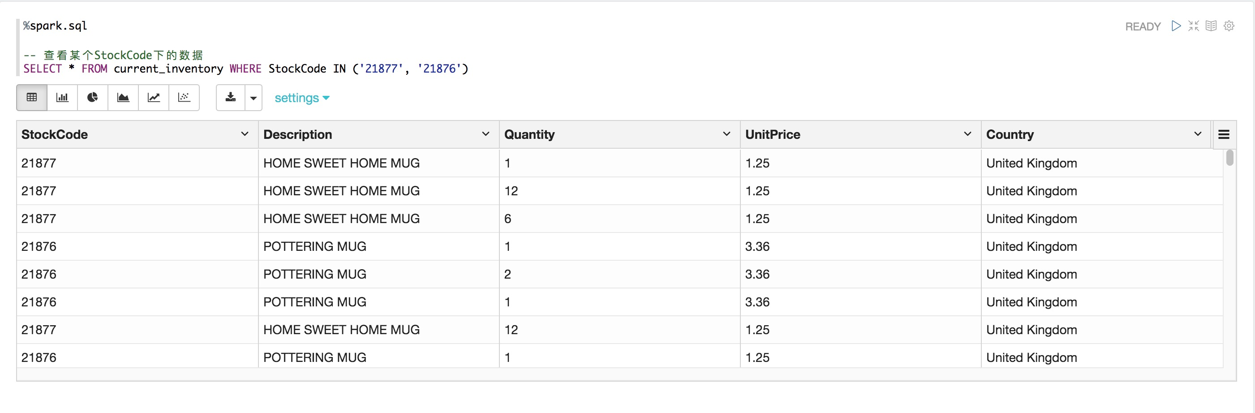Download results as CSV
Screen dimensions: 1255x413
230,97
